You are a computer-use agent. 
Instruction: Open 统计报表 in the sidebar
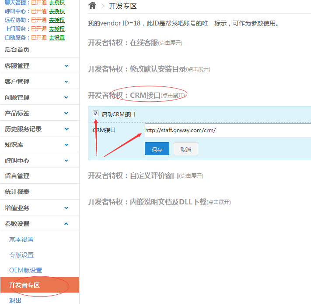point(17,192)
